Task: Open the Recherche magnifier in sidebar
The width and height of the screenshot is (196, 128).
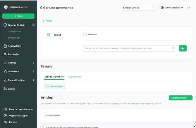Action: point(5,54)
